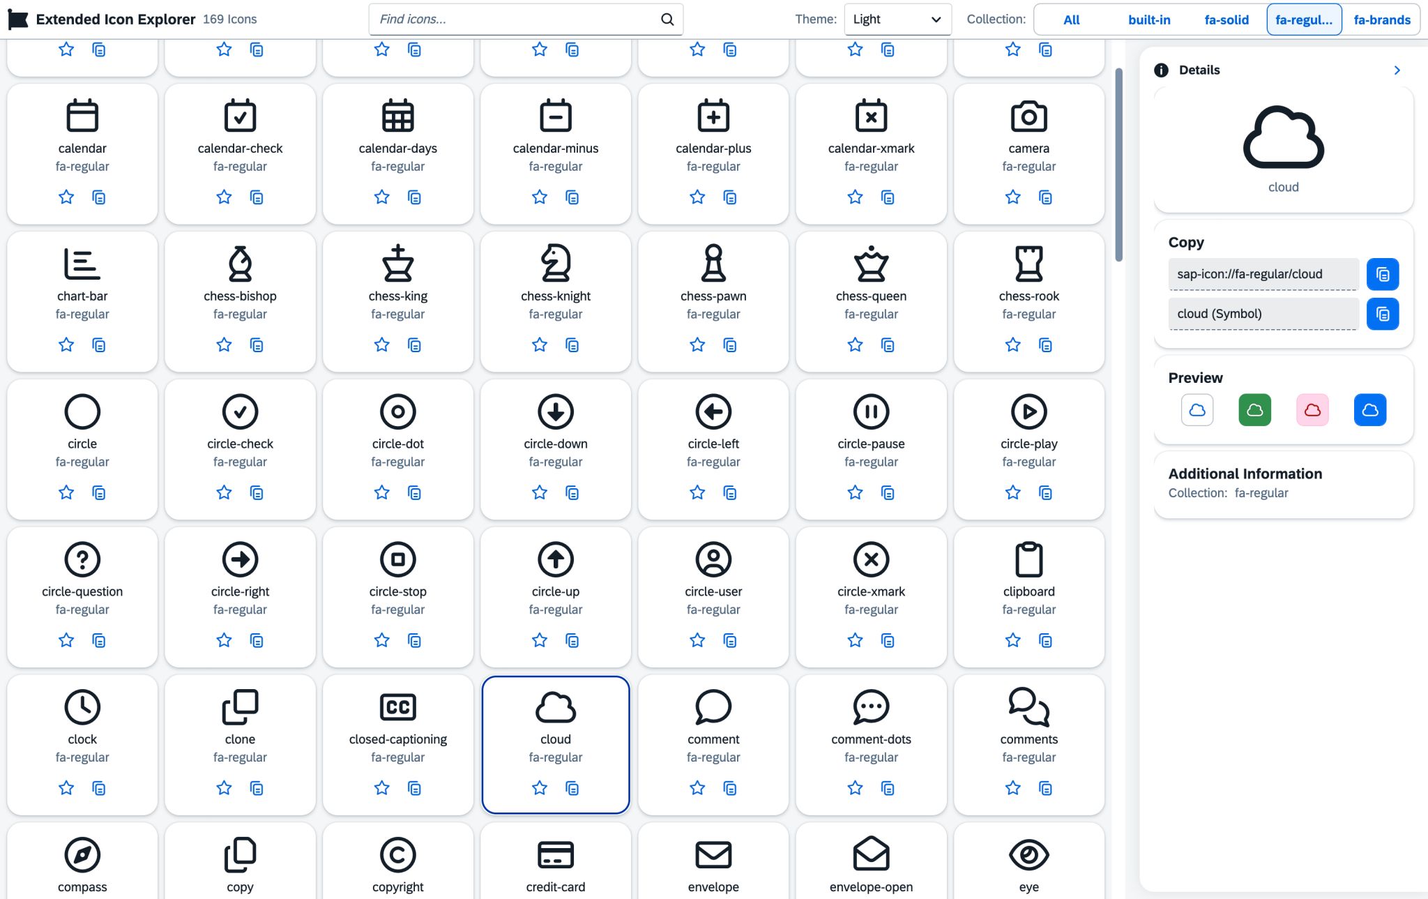Collapse the Details panel with chevron

point(1397,70)
